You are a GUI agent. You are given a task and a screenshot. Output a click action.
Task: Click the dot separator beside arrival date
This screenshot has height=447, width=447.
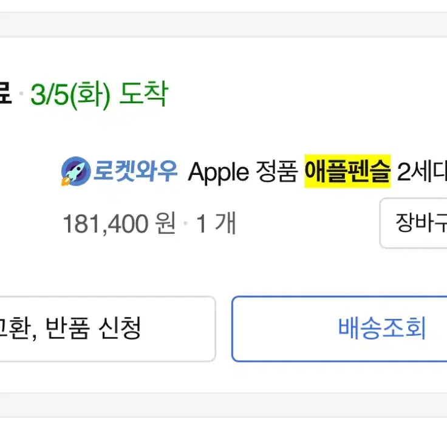pyautogui.click(x=21, y=93)
